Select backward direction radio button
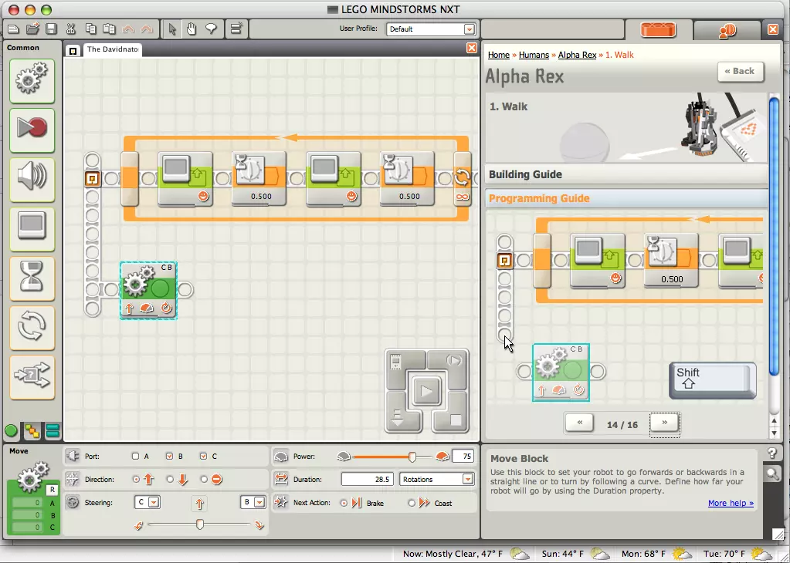 click(x=170, y=480)
